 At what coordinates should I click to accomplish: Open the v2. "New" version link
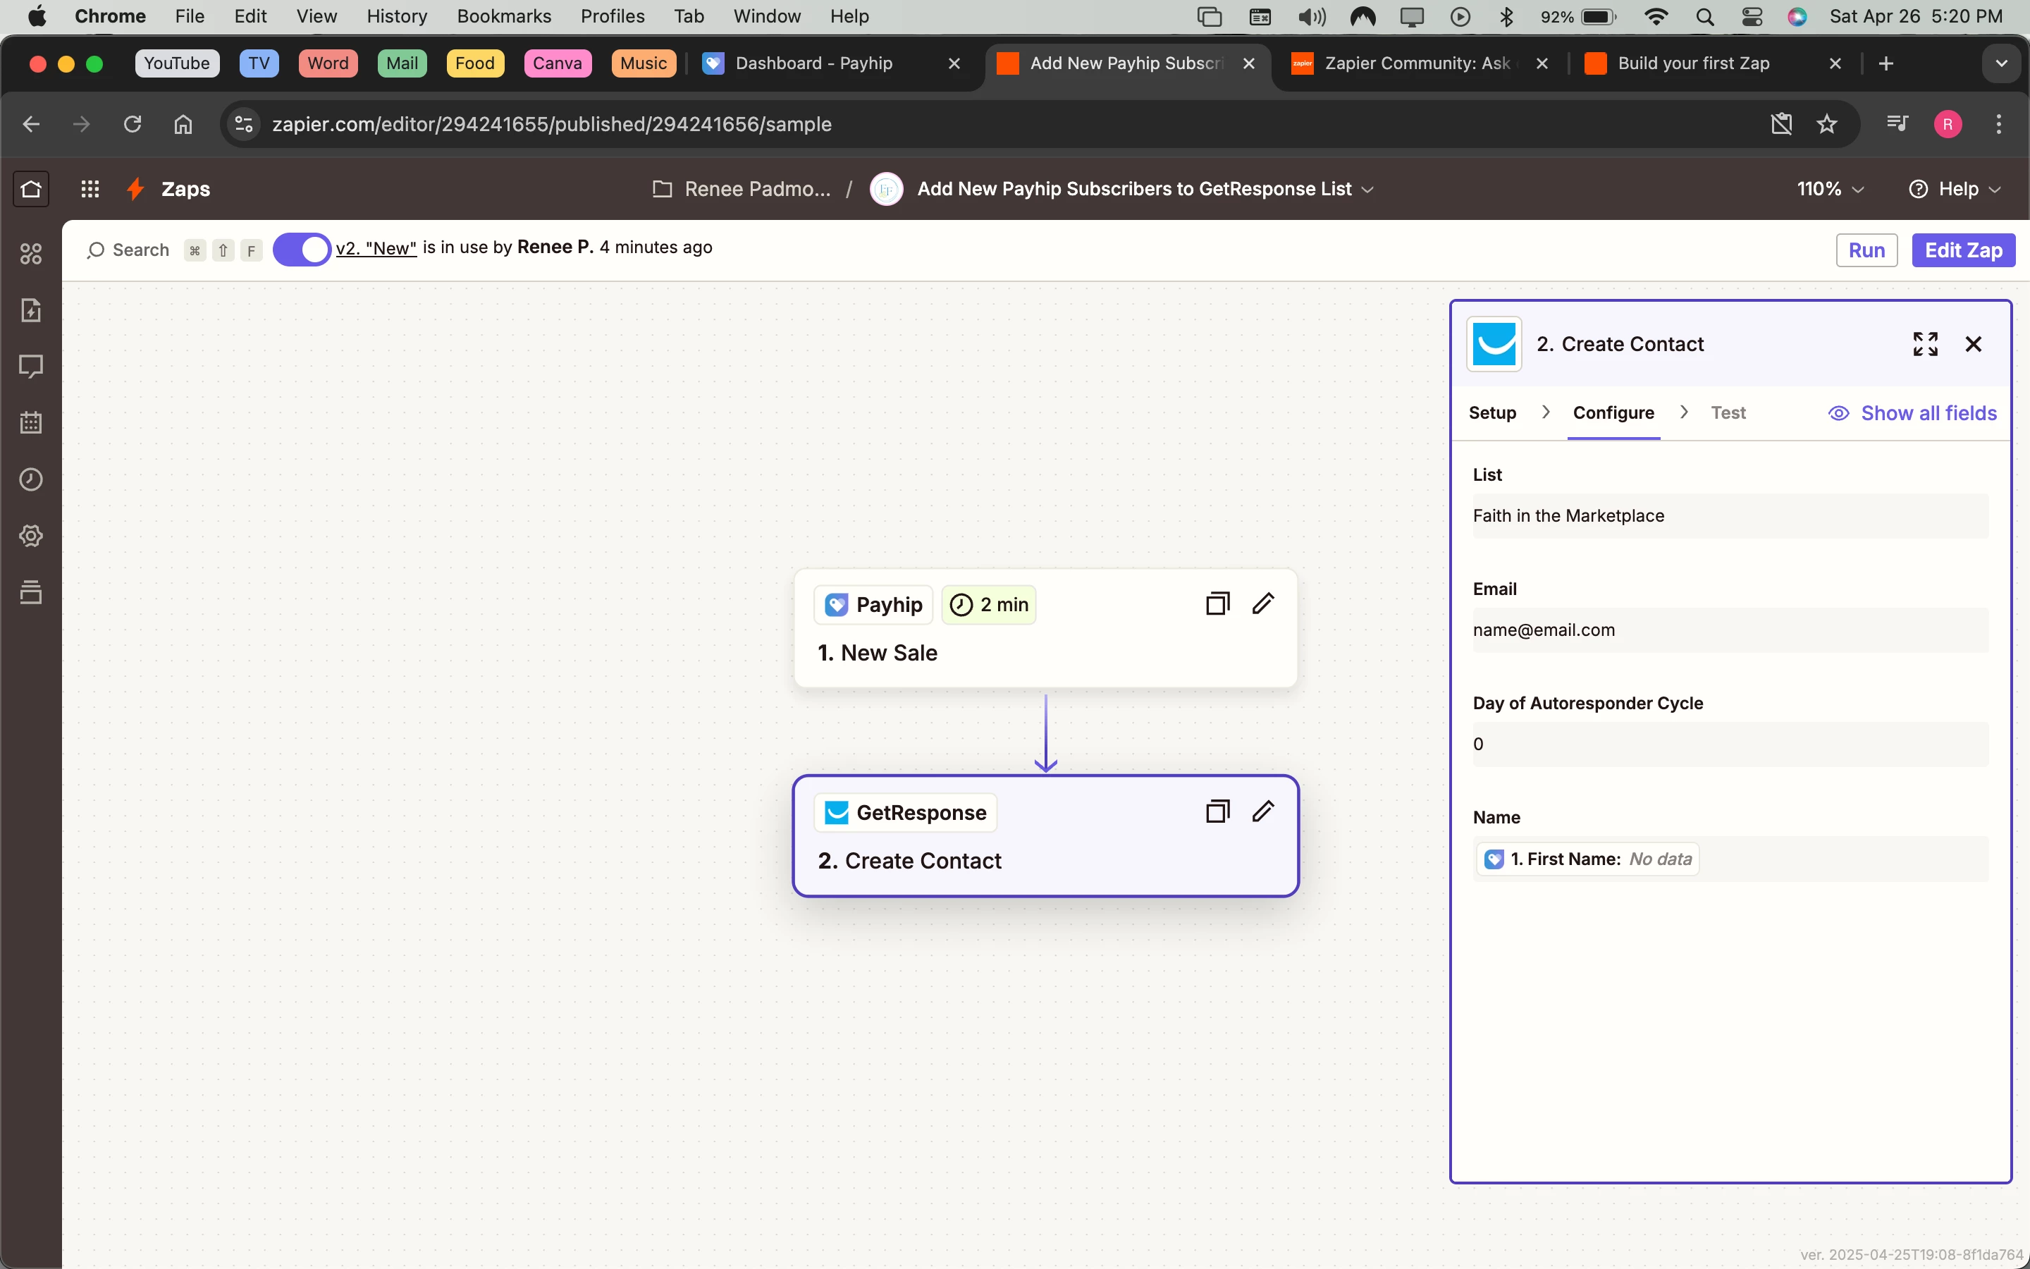(376, 247)
